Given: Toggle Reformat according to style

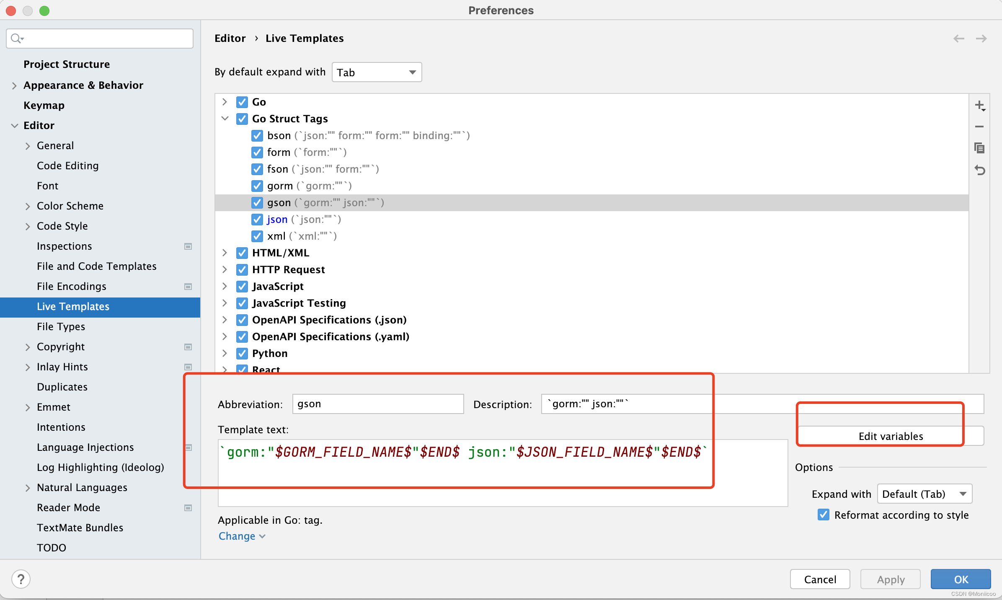Looking at the screenshot, I should pyautogui.click(x=823, y=515).
